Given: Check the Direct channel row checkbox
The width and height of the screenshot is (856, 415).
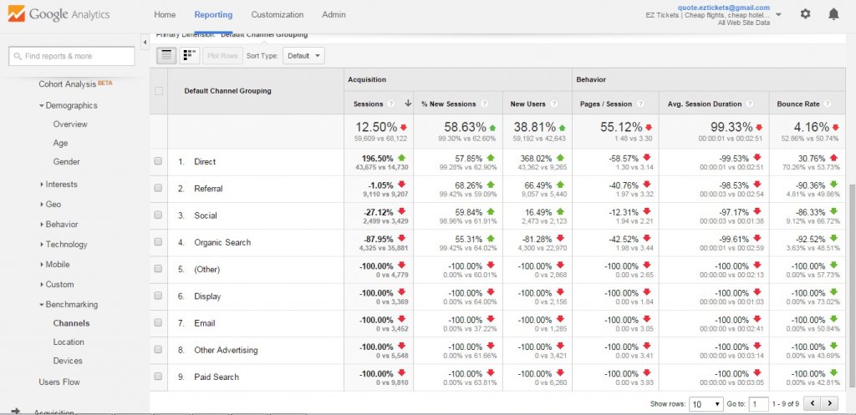Looking at the screenshot, I should click(x=158, y=162).
